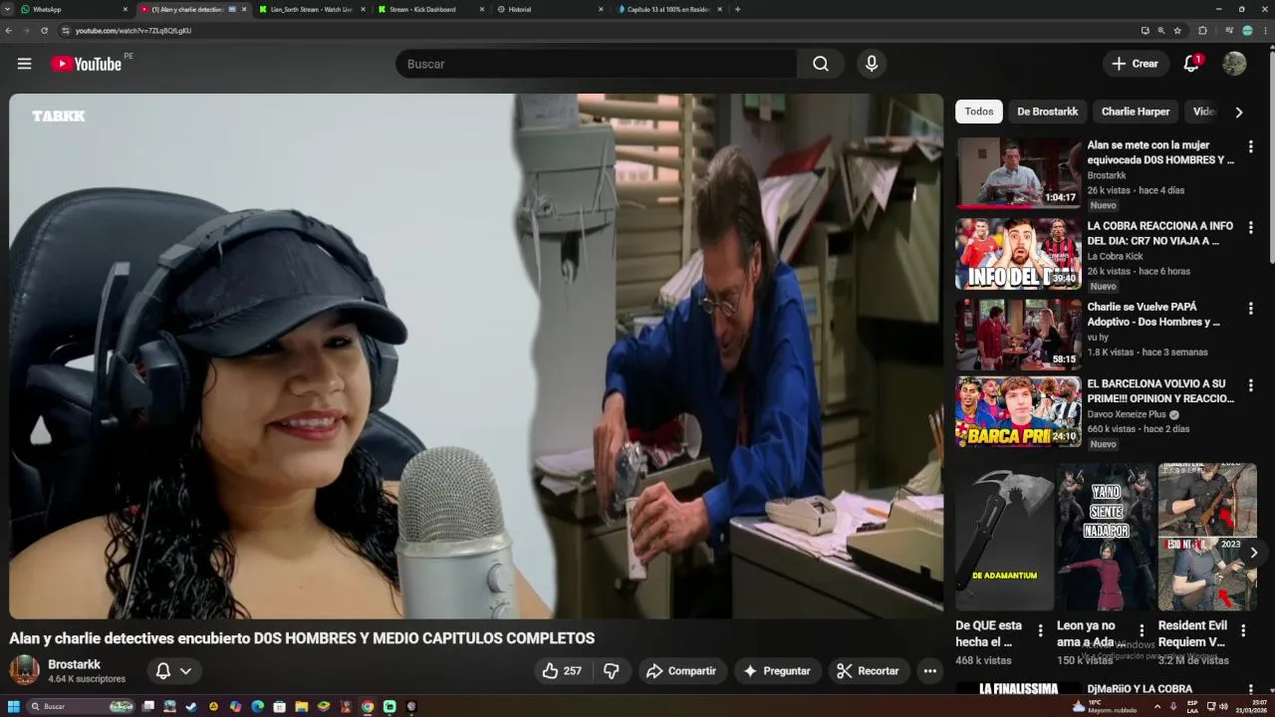
Task: Click the Recortar clip button
Action: [868, 671]
